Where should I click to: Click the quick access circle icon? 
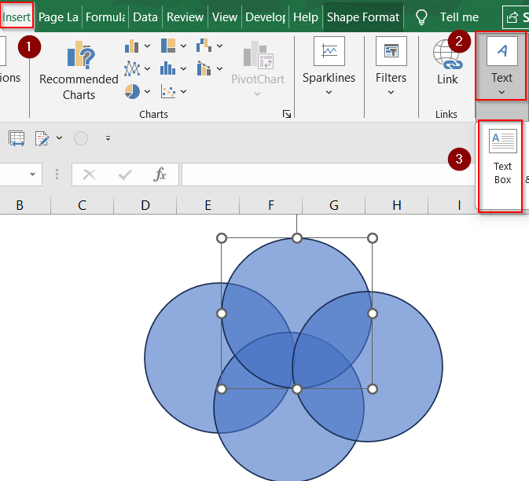pos(81,138)
